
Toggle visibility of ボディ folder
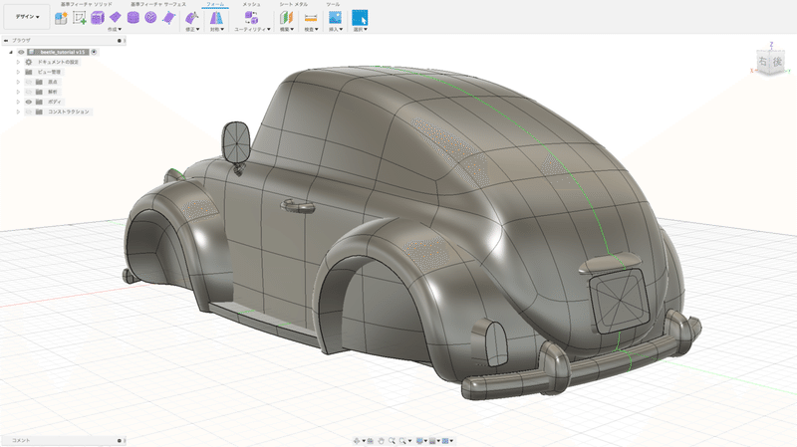29,102
